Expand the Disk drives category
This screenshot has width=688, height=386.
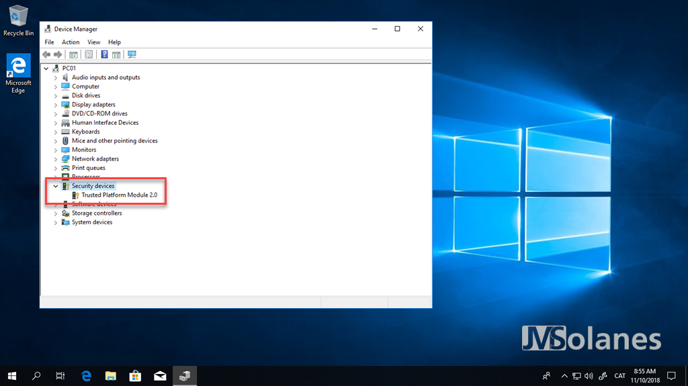[56, 95]
